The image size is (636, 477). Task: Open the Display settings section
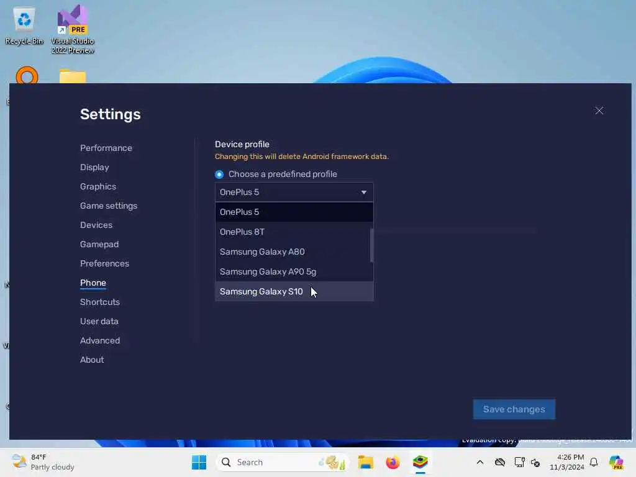click(94, 167)
